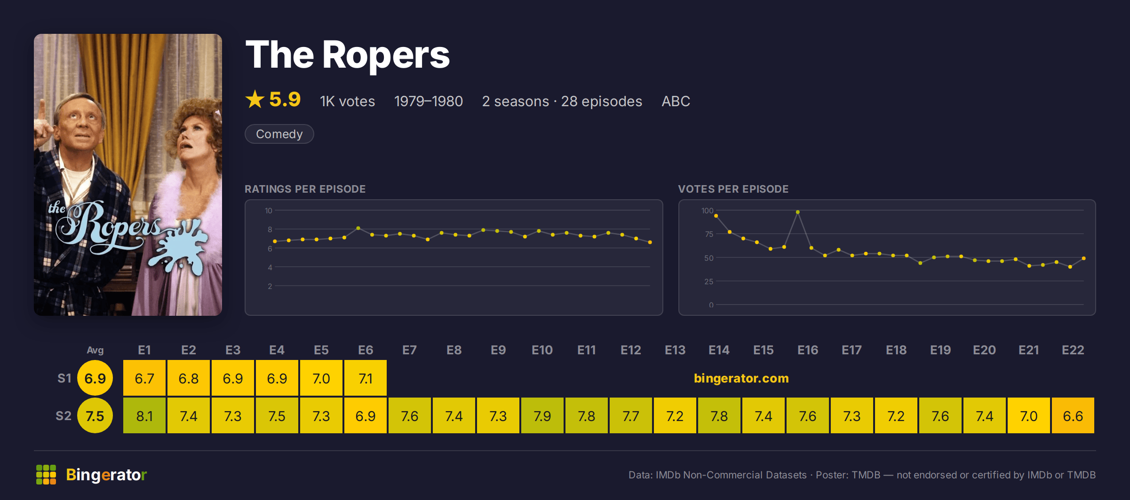
Task: Click the Bingerator brand name text
Action: tap(106, 475)
